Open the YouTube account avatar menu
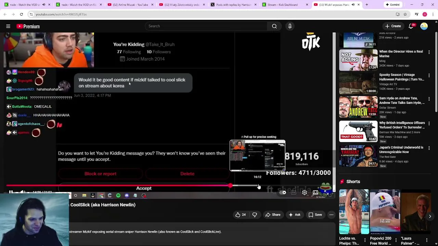The height and width of the screenshot is (246, 438). [424, 26]
